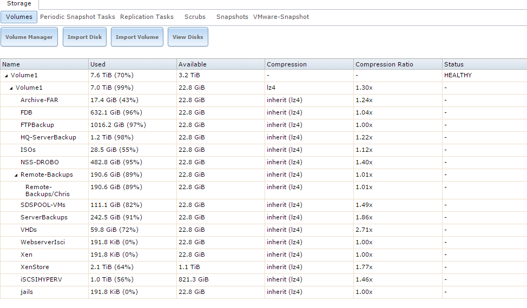Click the 1.86x compression ratio value
The height and width of the screenshot is (308, 527).
364,217
